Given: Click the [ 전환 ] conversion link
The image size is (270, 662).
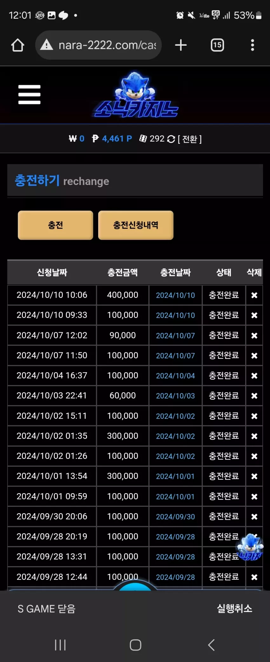Looking at the screenshot, I should (x=190, y=139).
